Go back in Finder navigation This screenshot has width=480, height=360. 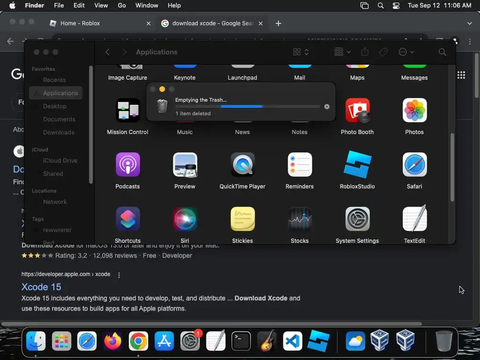click(107, 52)
